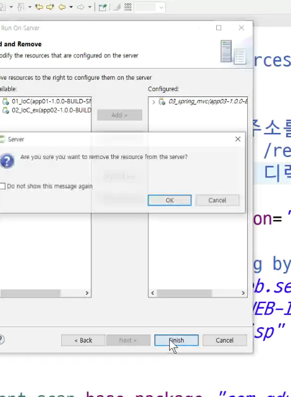Confirm removal with the OK button
291x397 pixels.
pyautogui.click(x=169, y=200)
